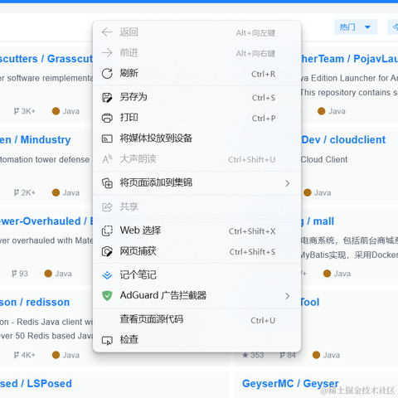The image size is (398, 398).
Task: Select 记个笔记 menu entry
Action: point(197,275)
